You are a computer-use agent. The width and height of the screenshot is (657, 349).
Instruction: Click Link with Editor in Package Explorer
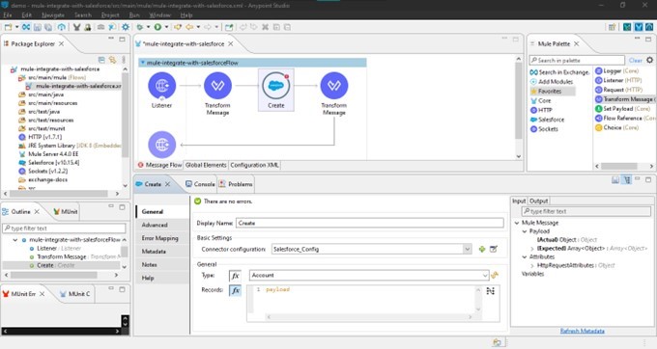[x=112, y=60]
